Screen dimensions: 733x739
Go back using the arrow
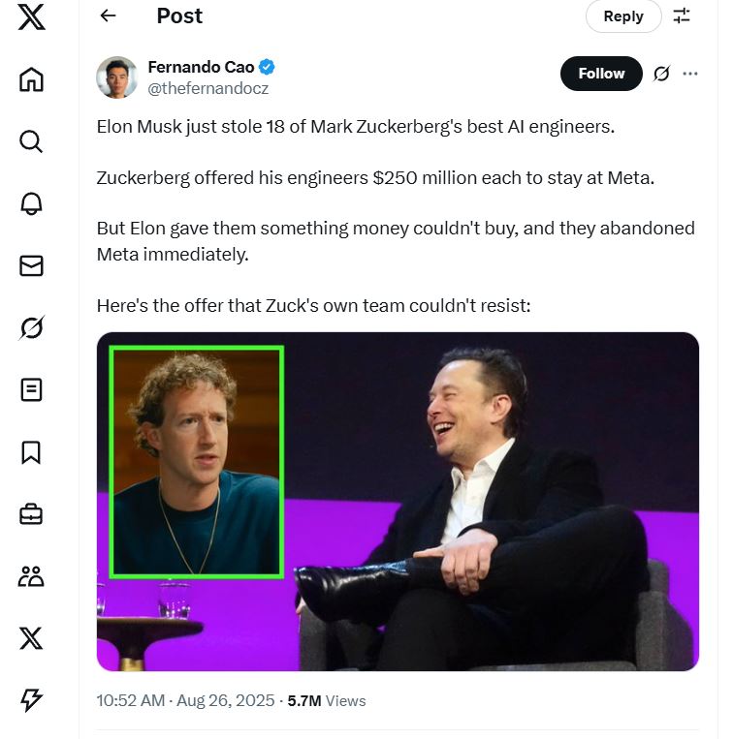[108, 15]
